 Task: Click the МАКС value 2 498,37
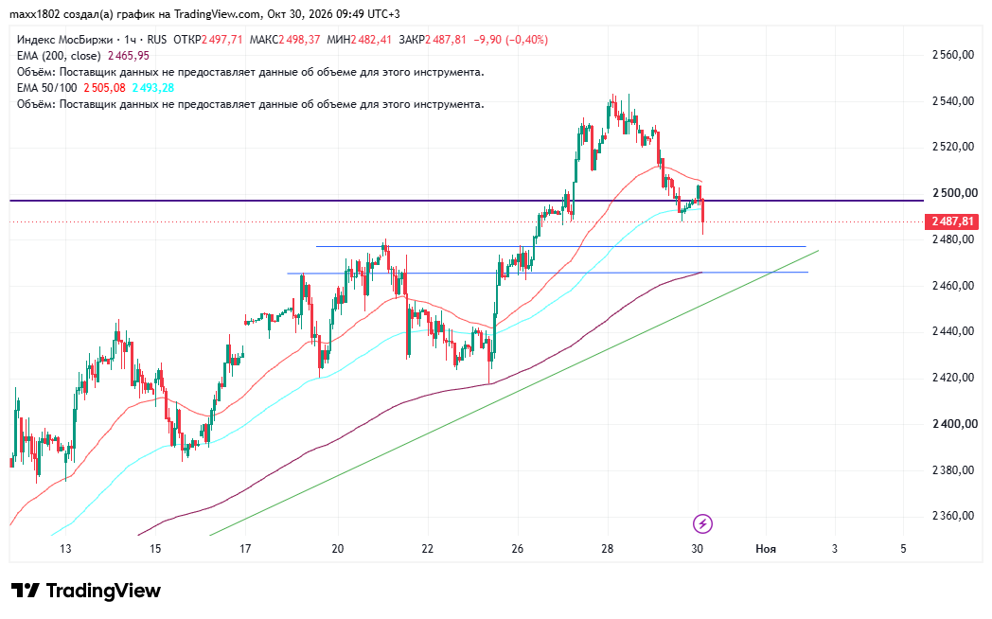click(299, 39)
